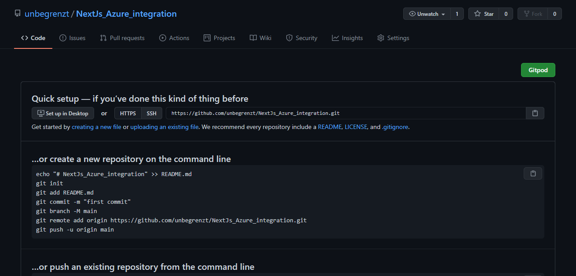Open the Pull requests tab
This screenshot has height=276, width=576.
tap(122, 38)
